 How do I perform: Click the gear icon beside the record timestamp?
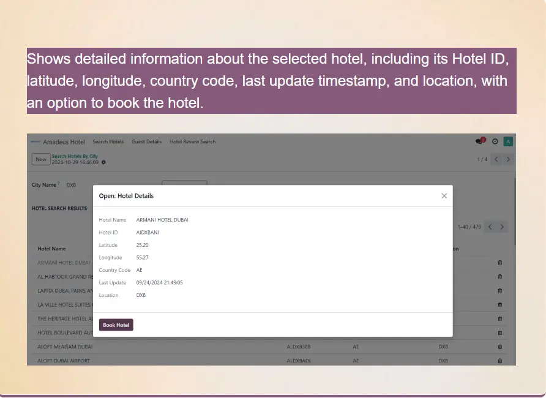(x=103, y=162)
